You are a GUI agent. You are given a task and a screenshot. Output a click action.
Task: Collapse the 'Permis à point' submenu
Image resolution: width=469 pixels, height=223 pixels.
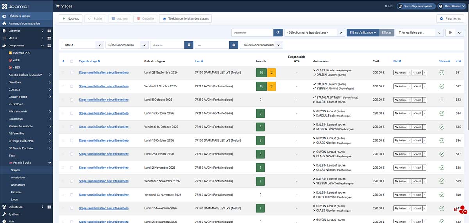50,162
